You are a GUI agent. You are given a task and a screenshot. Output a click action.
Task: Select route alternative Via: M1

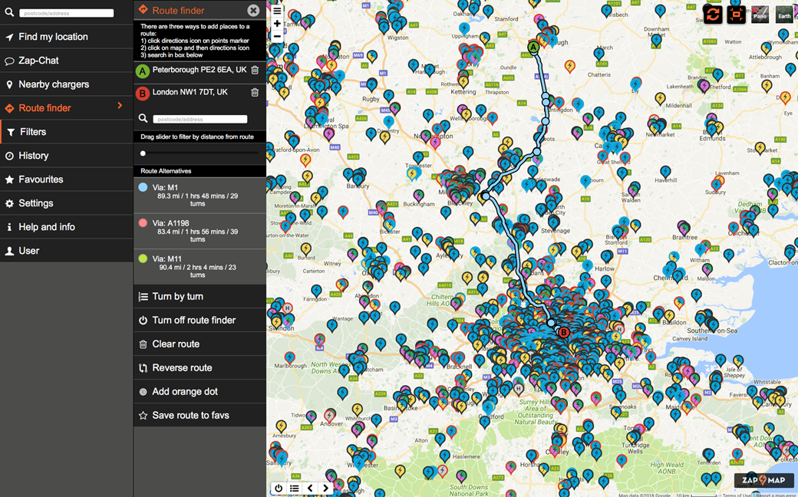(x=199, y=196)
